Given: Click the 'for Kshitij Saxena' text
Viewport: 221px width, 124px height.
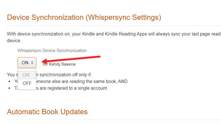Looking at the screenshot, I should [x=59, y=64].
